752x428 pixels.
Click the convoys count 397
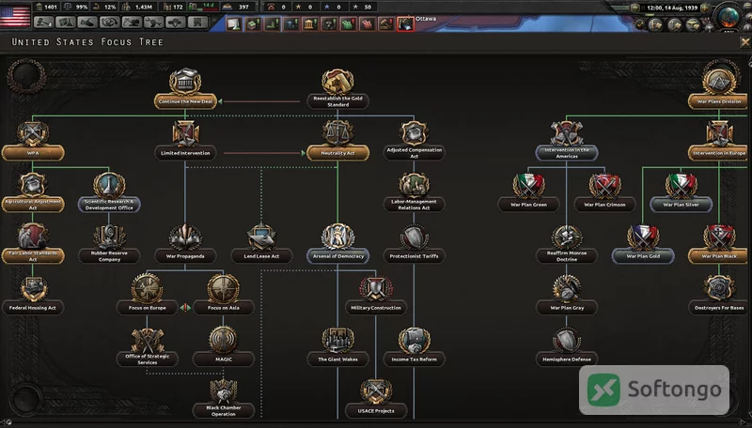[x=243, y=8]
